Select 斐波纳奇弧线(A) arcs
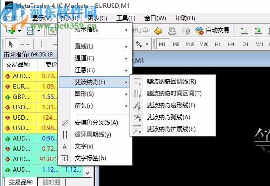The image size is (270, 186). tap(173, 117)
